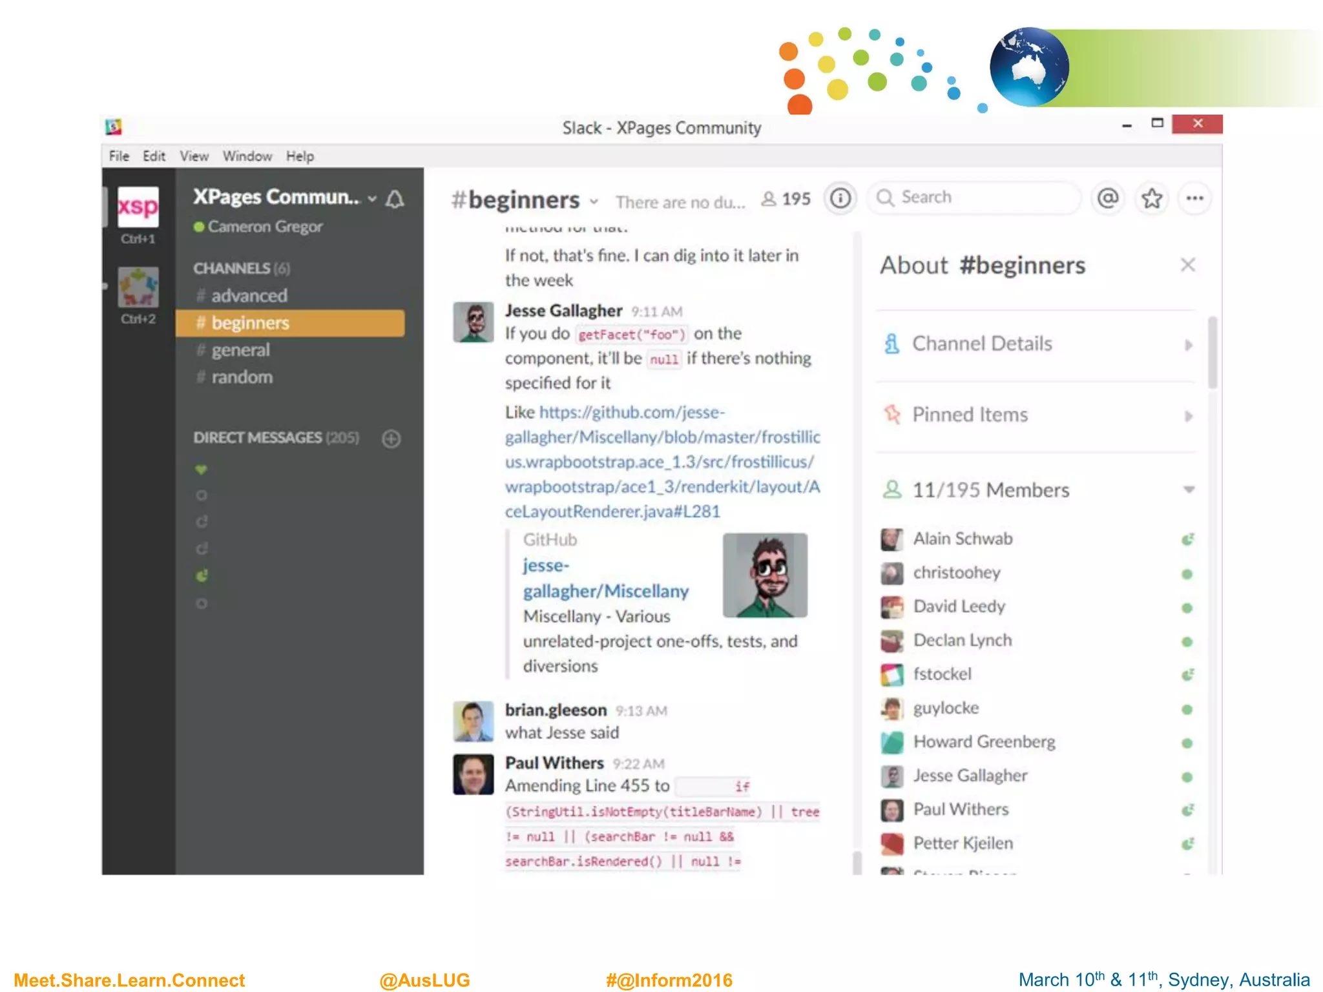Open the Help menu
This screenshot has height=992, width=1323.
pyautogui.click(x=300, y=156)
